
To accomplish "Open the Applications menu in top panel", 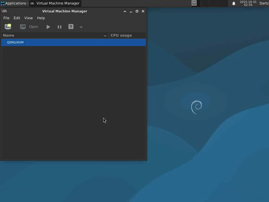I will pyautogui.click(x=14, y=3).
